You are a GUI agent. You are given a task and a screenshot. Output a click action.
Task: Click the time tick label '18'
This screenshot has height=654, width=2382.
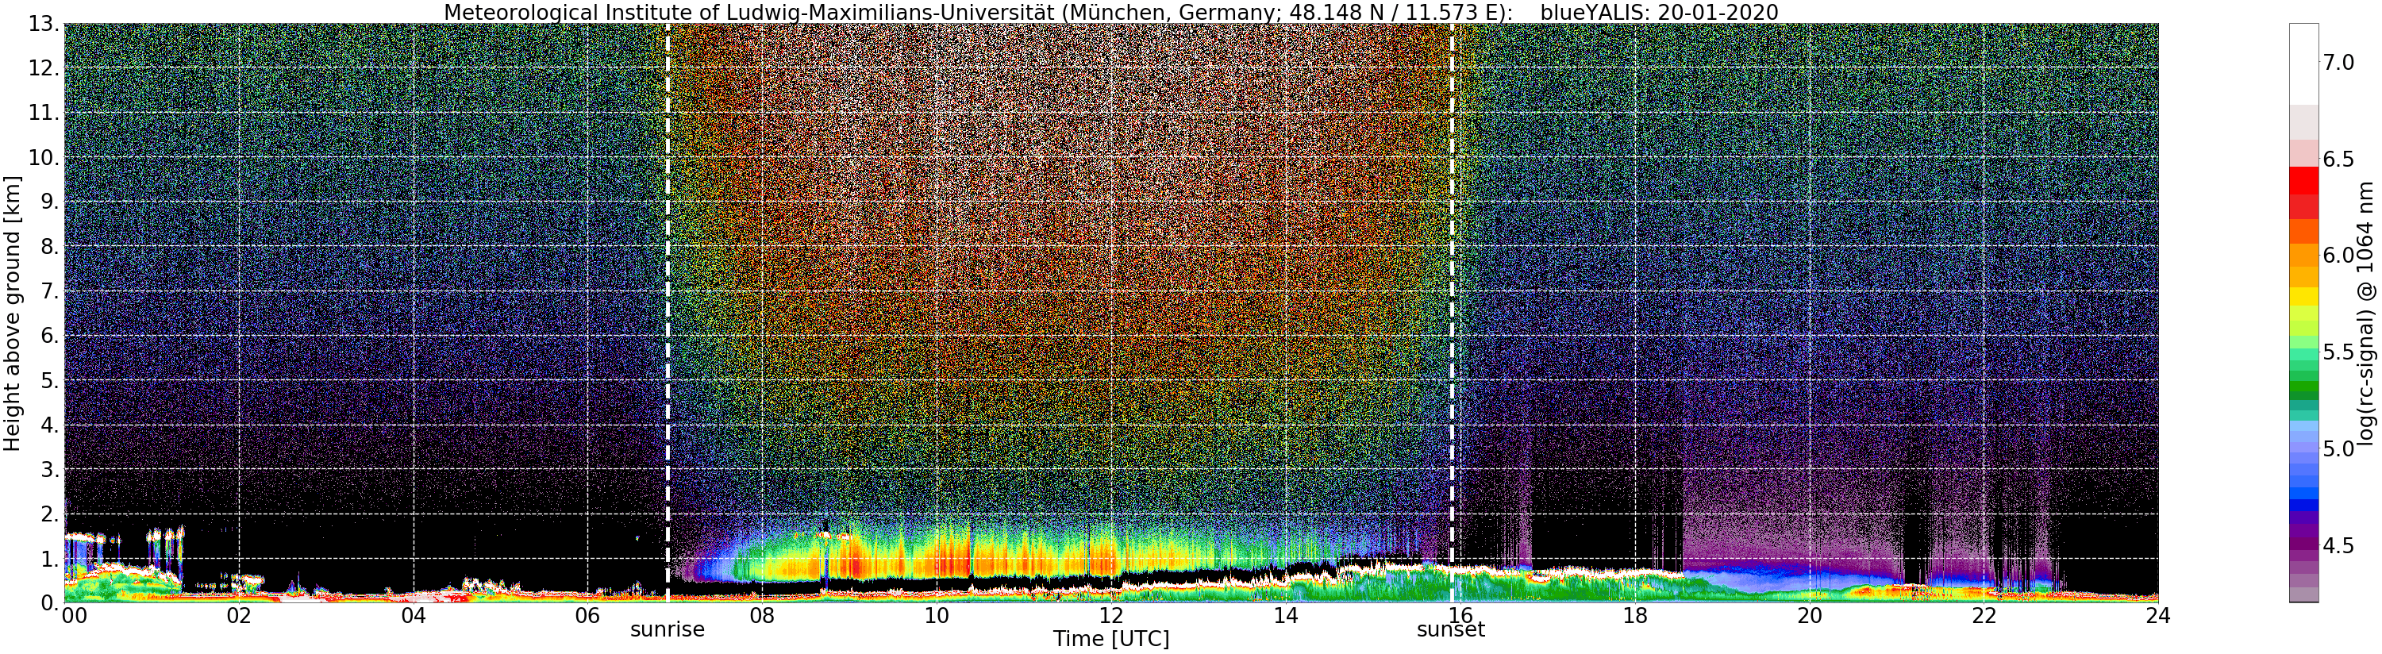pyautogui.click(x=1635, y=616)
